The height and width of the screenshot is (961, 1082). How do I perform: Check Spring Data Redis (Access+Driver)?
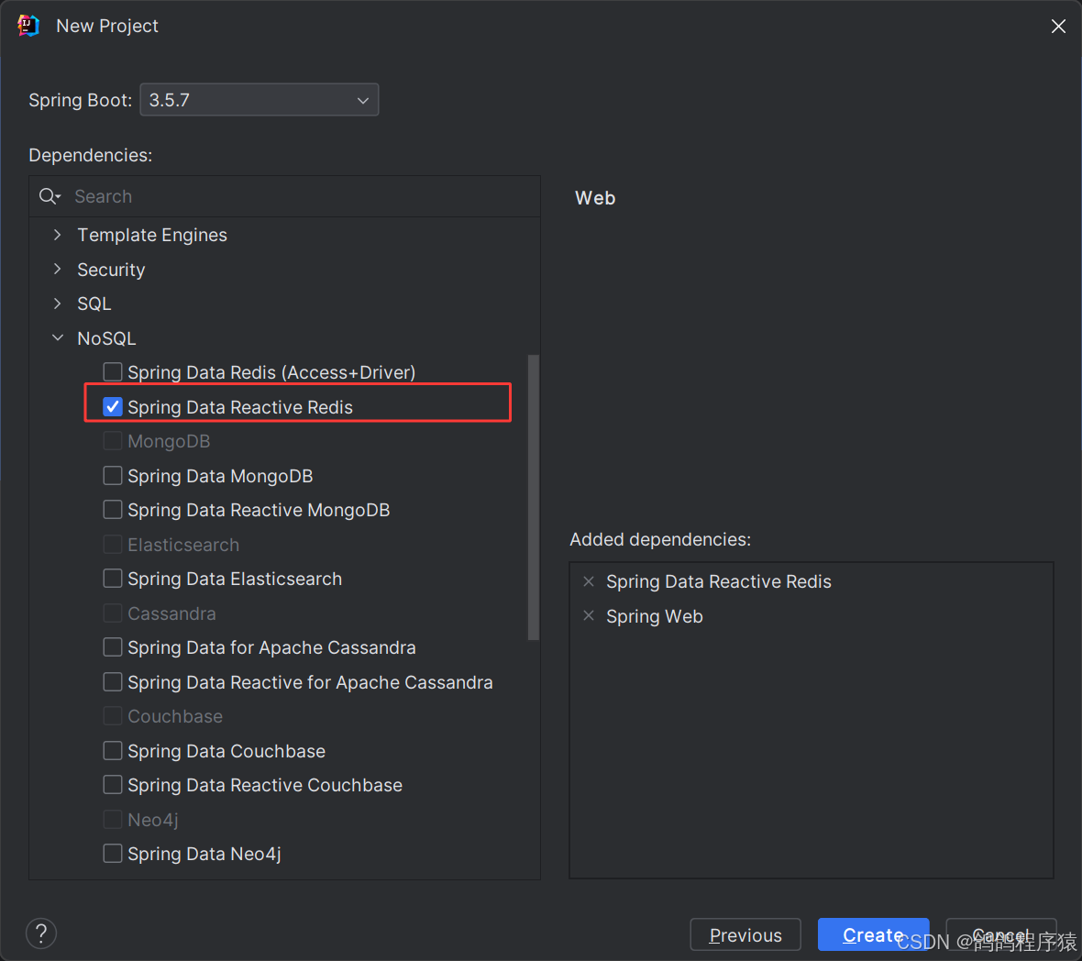click(113, 372)
